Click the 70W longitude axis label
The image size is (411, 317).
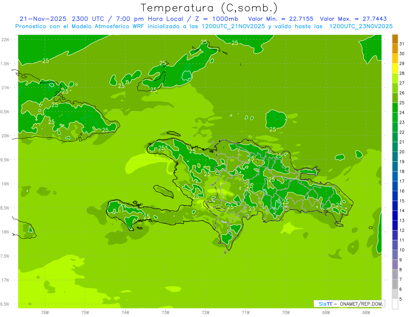point(286,313)
